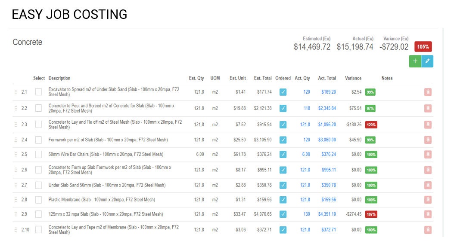Image resolution: width=457 pixels, height=247 pixels.
Task: Open actual total $4,351.10 link
Action: (x=327, y=214)
